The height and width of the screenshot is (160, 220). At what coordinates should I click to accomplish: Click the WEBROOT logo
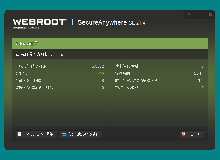click(40, 22)
